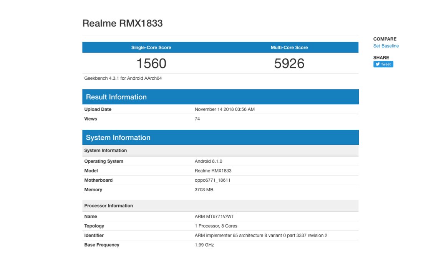The image size is (431, 259).
Task: Click the gray Processor Information subheader
Action: tap(220, 206)
